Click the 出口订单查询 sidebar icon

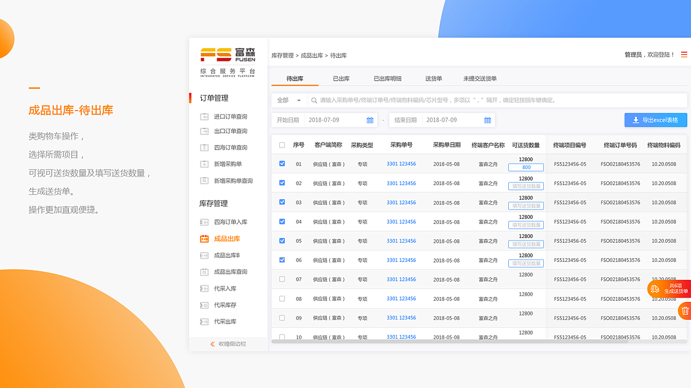click(204, 131)
